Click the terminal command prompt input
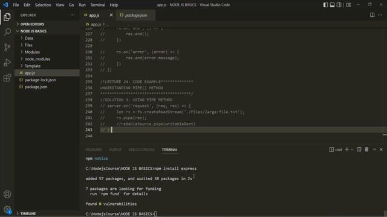The image size is (387, 217). [156, 214]
